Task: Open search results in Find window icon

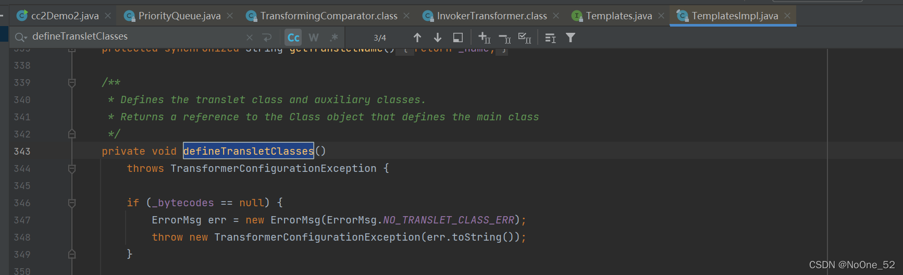Action: (550, 37)
